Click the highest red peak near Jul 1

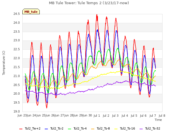click(x=97, y=15)
